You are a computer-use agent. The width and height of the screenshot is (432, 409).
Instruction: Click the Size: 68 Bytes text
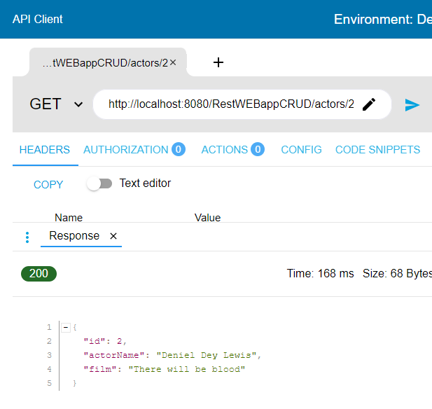(397, 273)
